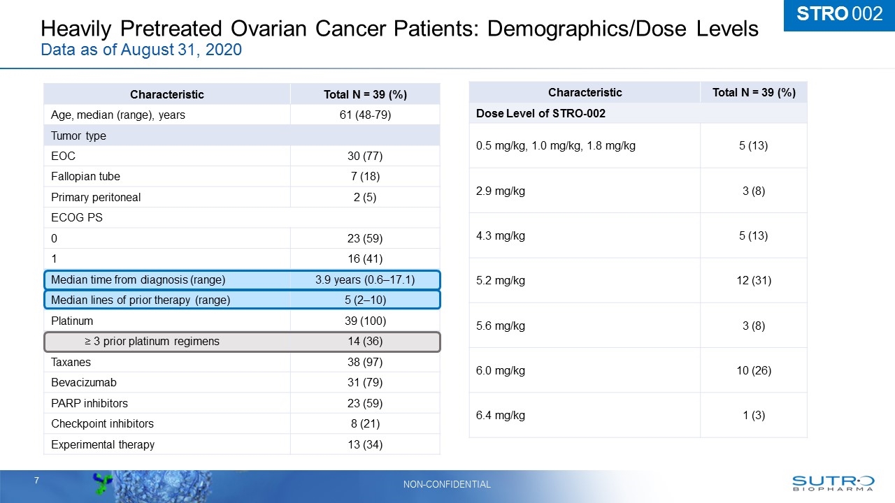Click the slide title about Heavily Pretreated patients
The height and width of the screenshot is (503, 895).
pos(399,29)
